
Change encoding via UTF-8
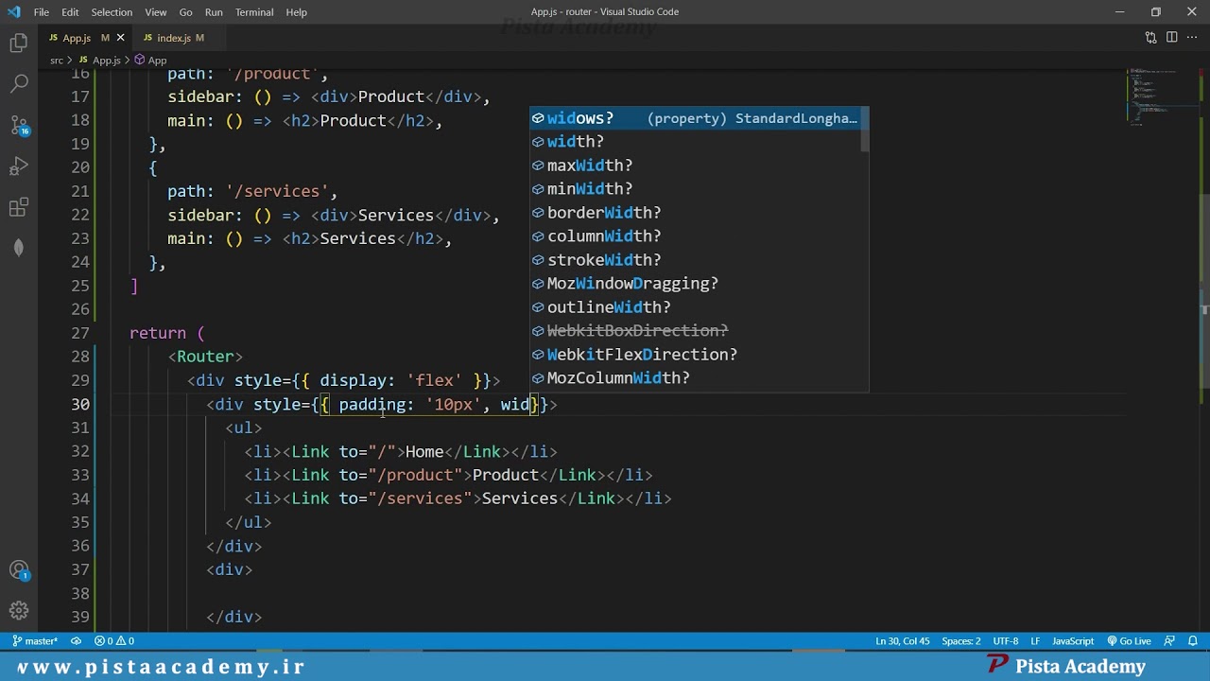[x=1006, y=641]
